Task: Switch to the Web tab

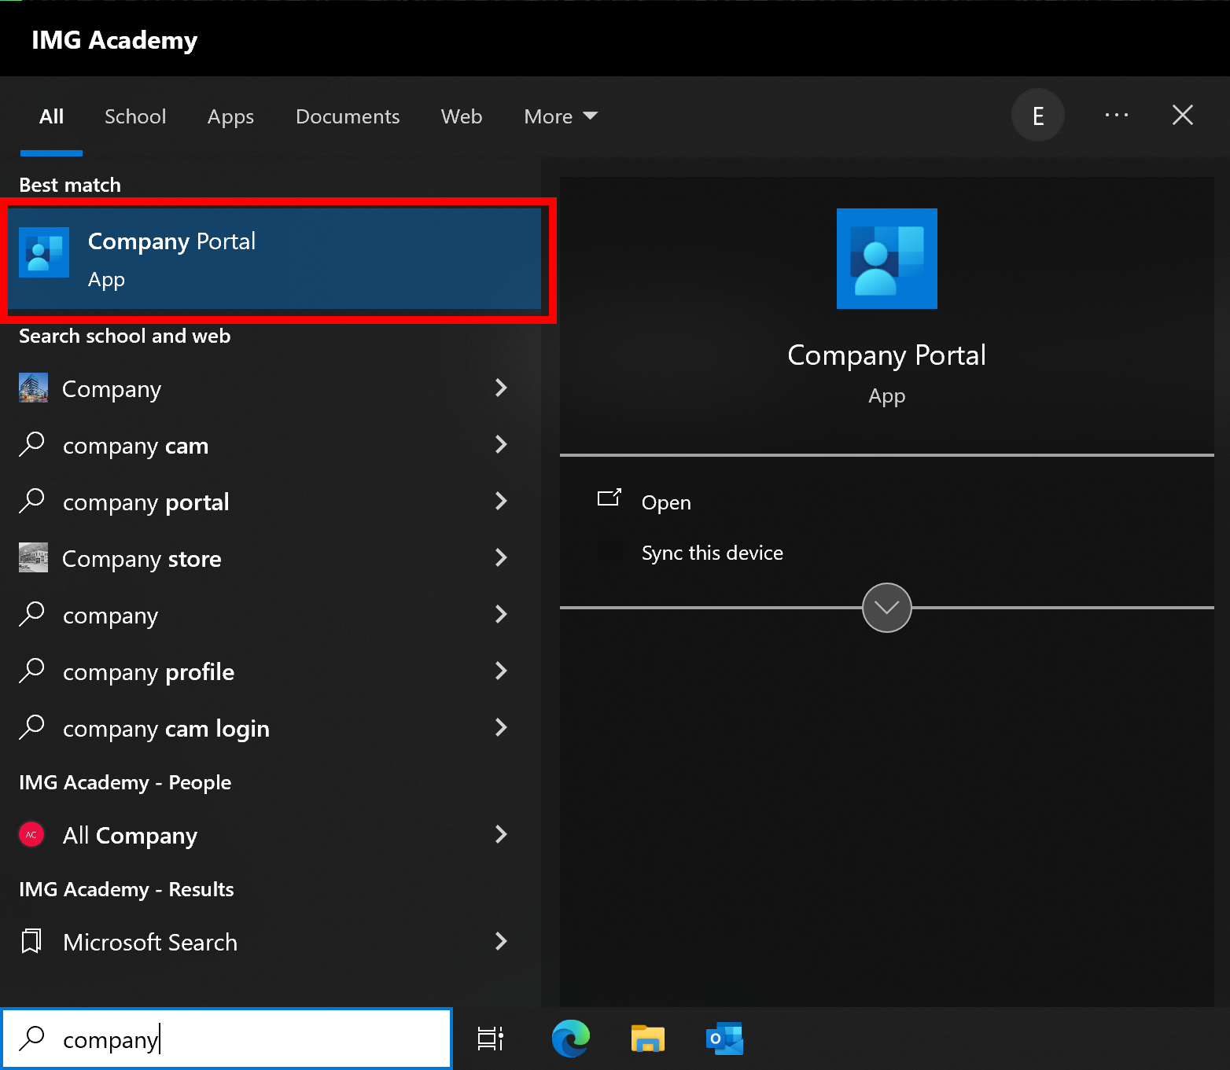Action: coord(462,116)
